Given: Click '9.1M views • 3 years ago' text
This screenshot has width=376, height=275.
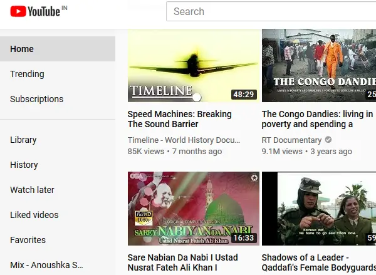Looking at the screenshot, I should click(307, 152).
